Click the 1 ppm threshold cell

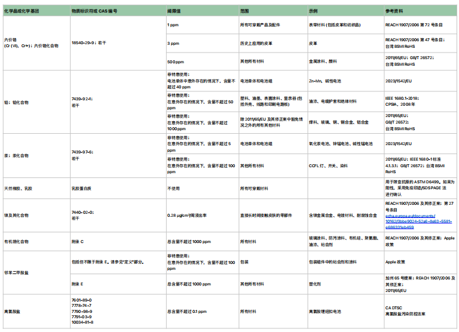tap(173, 25)
